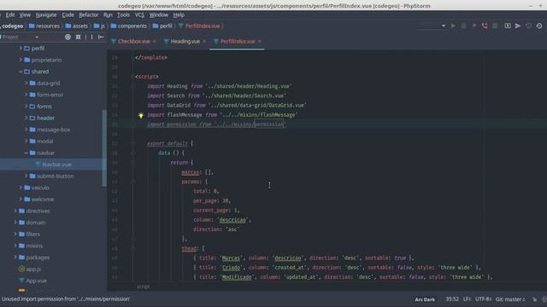Expand the form-error folder

[26, 95]
